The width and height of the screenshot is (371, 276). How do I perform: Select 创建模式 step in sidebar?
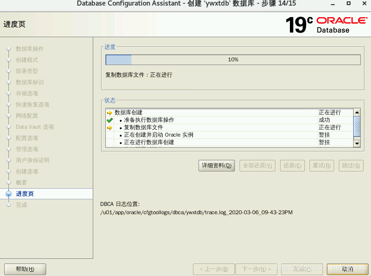[27, 60]
